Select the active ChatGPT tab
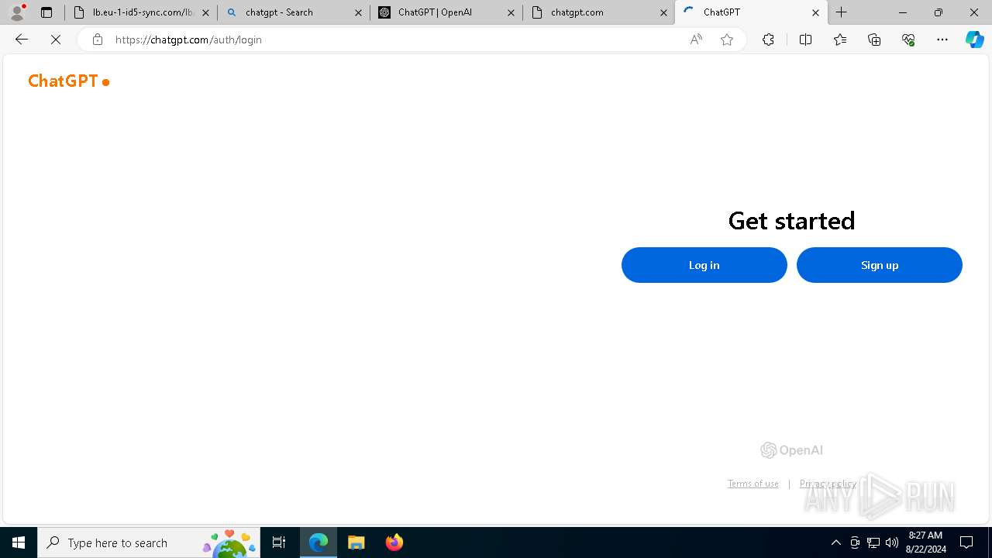 click(752, 12)
